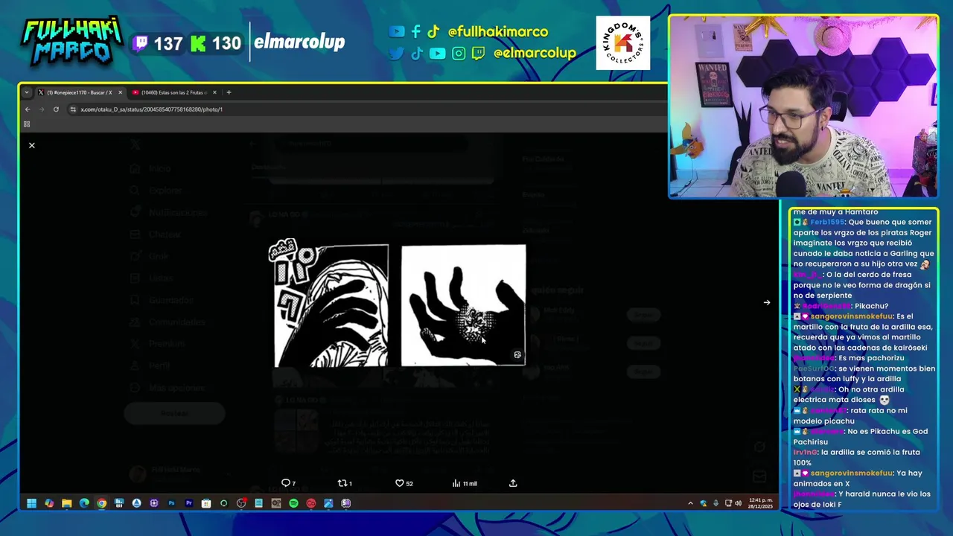The height and width of the screenshot is (536, 953).
Task: Select the left manga panel image
Action: [328, 304]
